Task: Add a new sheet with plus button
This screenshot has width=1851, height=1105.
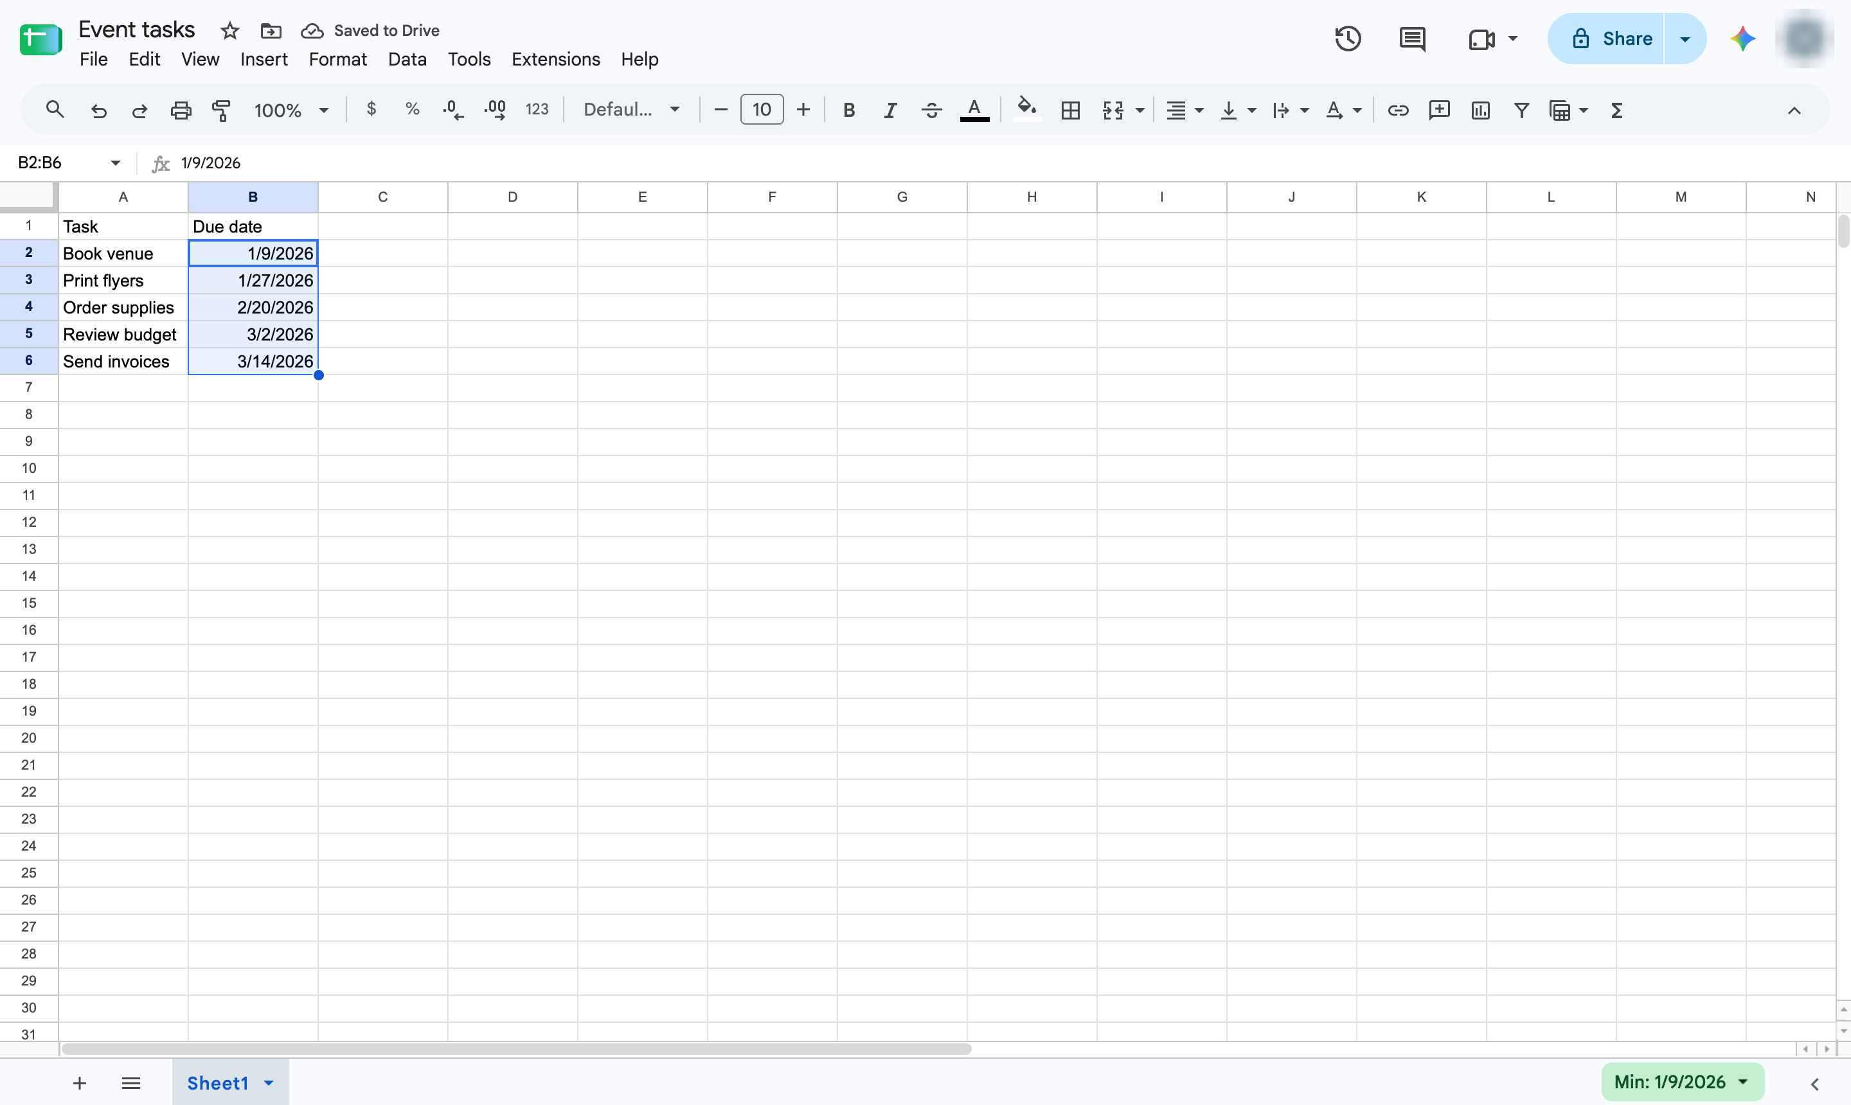Action: pyautogui.click(x=80, y=1083)
